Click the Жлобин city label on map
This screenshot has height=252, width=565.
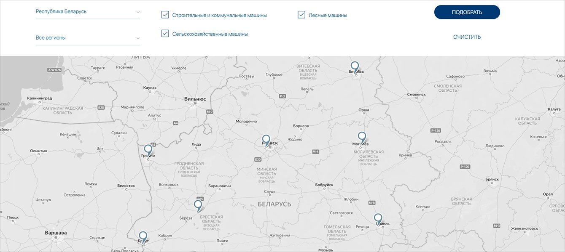point(351,199)
